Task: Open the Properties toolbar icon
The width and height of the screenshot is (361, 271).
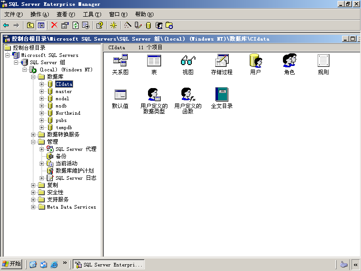Action: coord(65,25)
